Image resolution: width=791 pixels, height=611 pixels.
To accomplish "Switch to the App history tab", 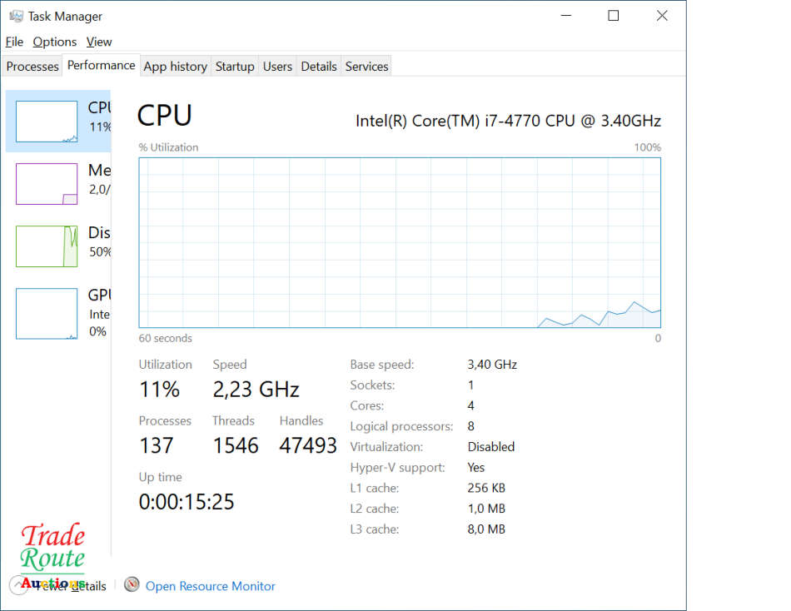I will pos(175,67).
